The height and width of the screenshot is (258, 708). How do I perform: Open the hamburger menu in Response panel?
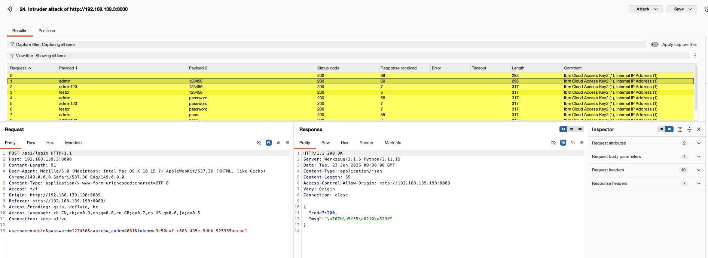coord(582,143)
